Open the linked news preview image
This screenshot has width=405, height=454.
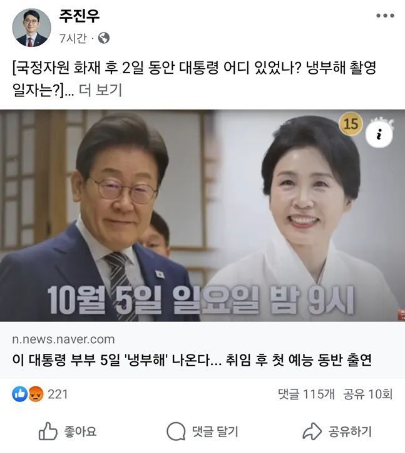tap(202, 215)
